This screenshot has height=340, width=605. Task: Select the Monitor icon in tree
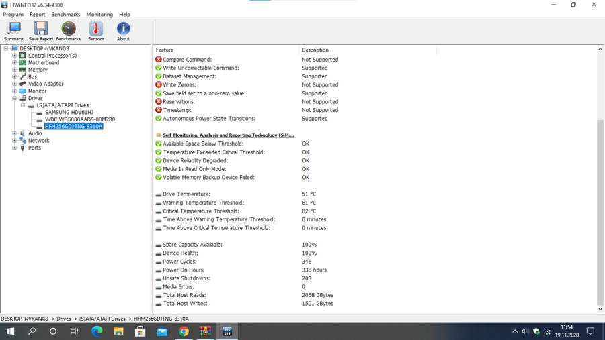(x=23, y=91)
